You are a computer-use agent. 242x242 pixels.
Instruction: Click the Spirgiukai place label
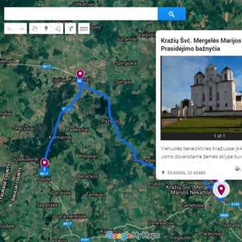pyautogui.click(x=127, y=63)
